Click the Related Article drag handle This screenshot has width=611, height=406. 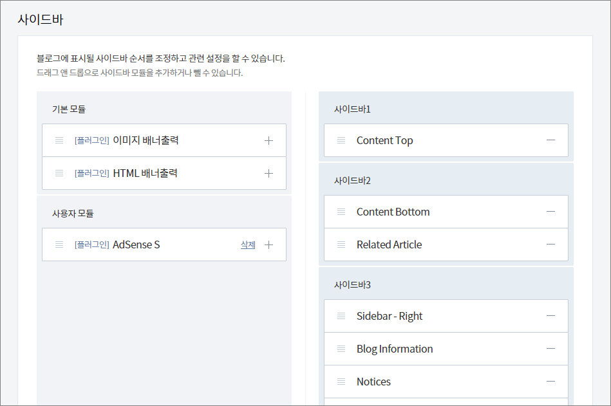pyautogui.click(x=341, y=245)
